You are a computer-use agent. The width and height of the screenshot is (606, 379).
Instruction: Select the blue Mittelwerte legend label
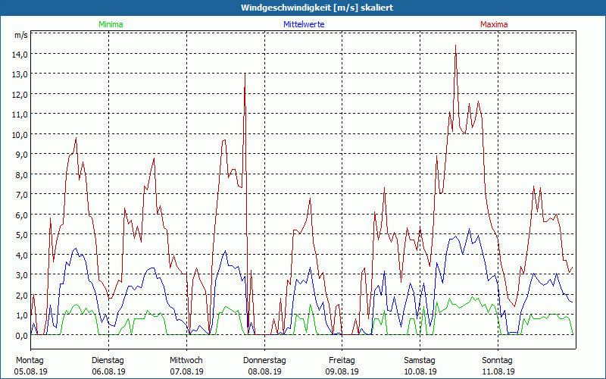pos(304,24)
